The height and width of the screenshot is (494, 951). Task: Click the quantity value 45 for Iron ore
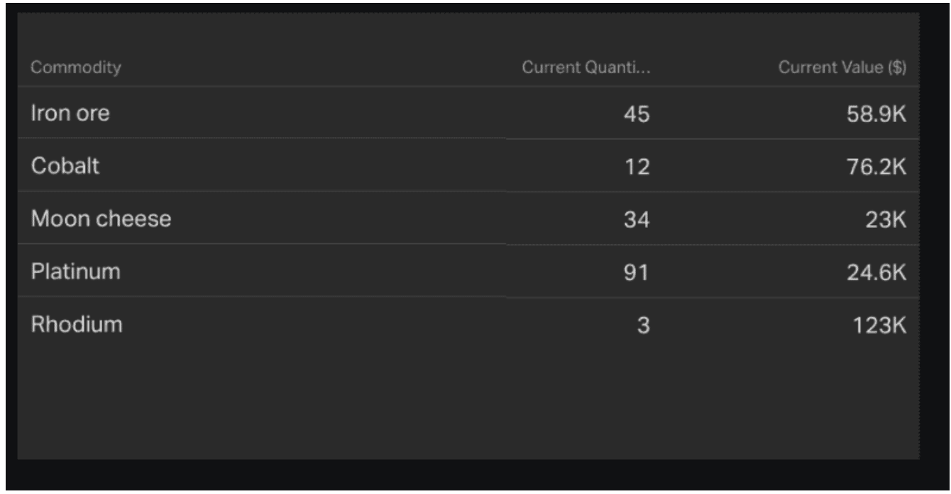tap(639, 112)
